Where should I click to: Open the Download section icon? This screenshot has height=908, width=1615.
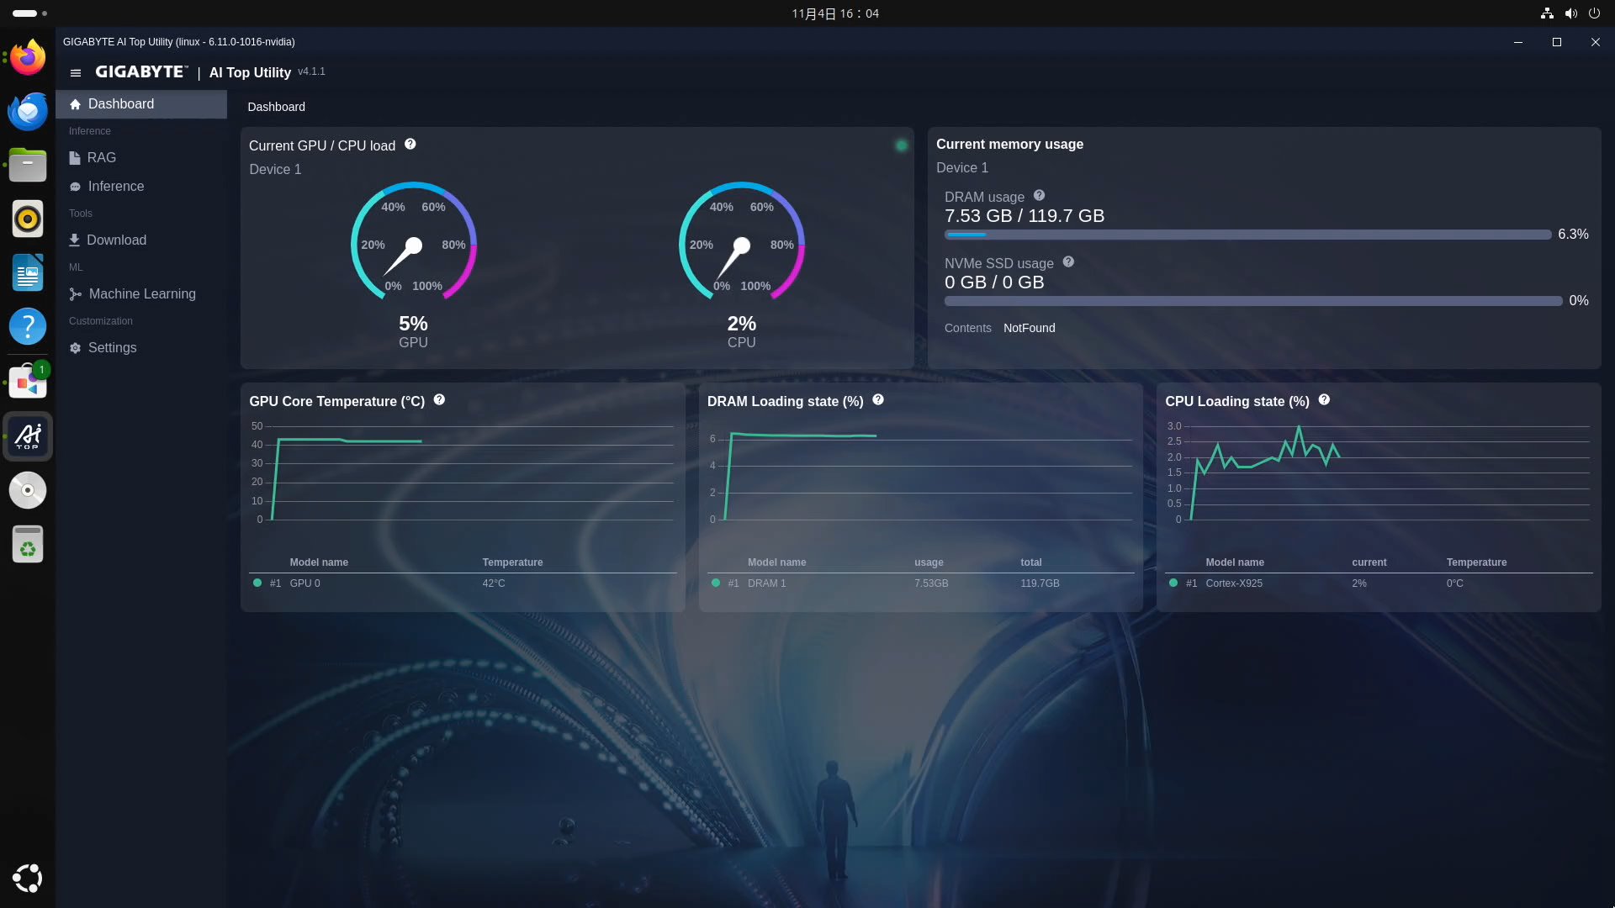[76, 240]
